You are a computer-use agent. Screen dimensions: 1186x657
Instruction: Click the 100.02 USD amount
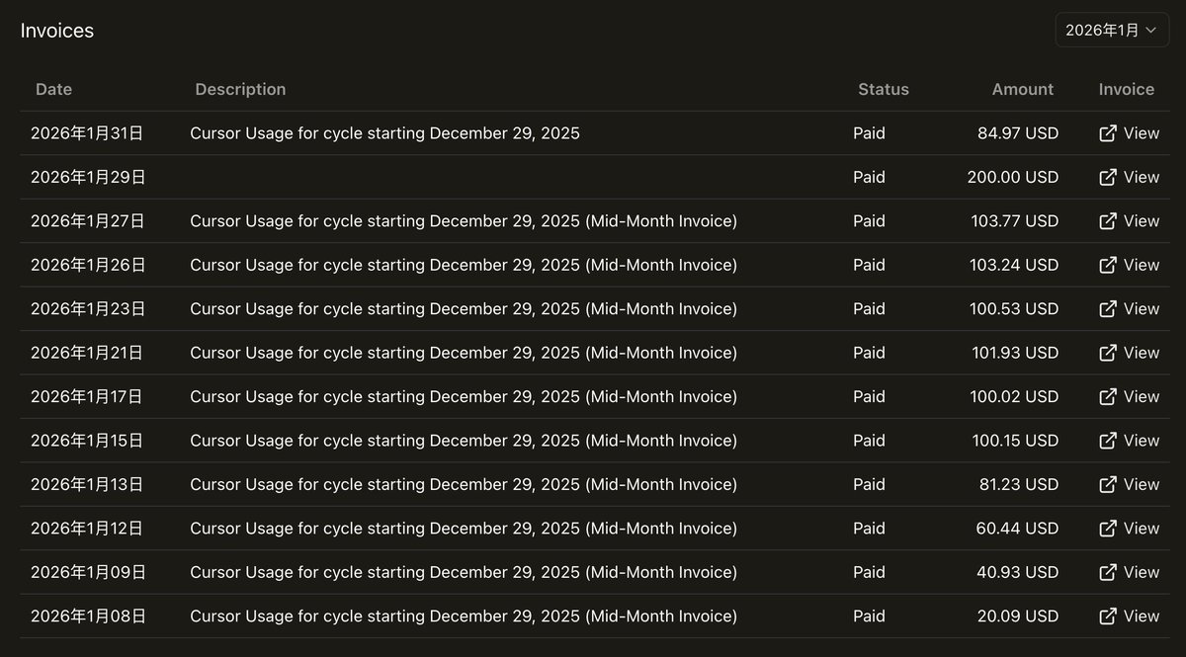tap(1014, 396)
